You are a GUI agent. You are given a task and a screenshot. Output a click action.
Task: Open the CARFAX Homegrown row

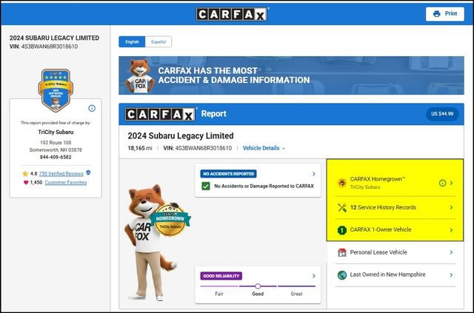pyautogui.click(x=395, y=183)
